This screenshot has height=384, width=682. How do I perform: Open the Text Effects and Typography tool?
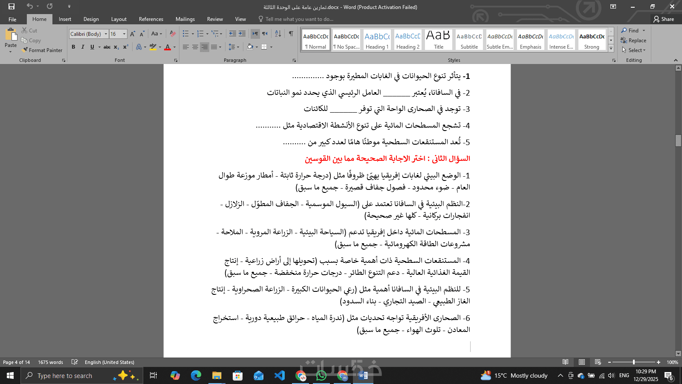pyautogui.click(x=139, y=47)
